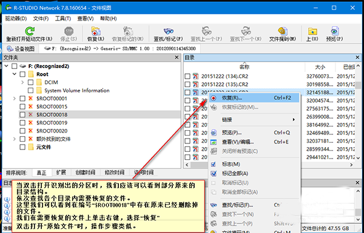Screen dimensions: 364x233
Task: Click the System Volume Information folder icon
Action: tap(39, 90)
